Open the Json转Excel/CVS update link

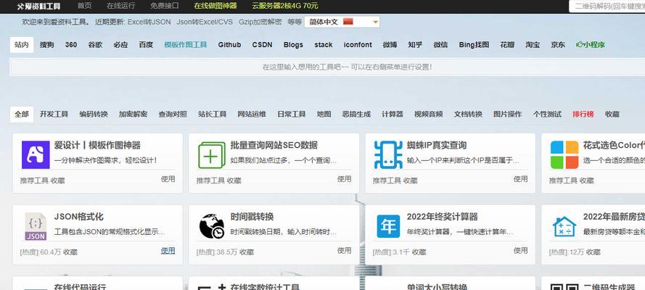click(205, 22)
